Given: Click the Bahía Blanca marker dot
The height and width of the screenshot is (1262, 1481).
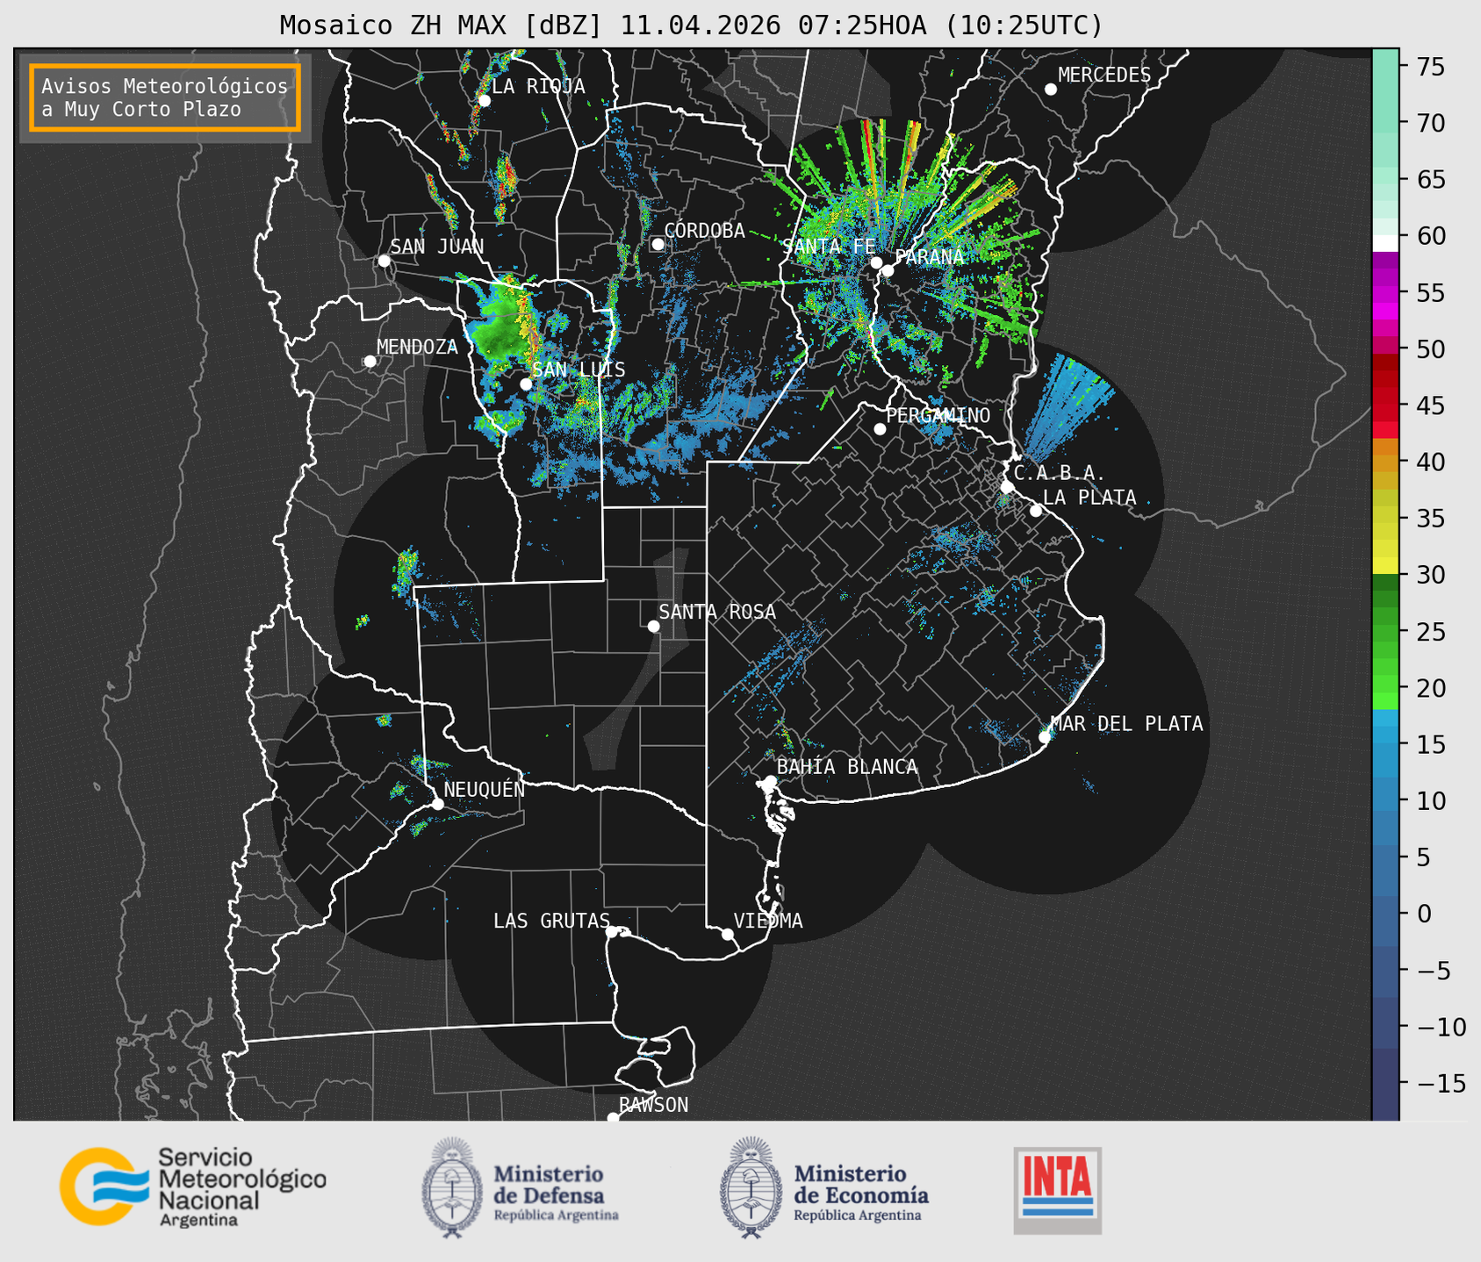Looking at the screenshot, I should (770, 781).
